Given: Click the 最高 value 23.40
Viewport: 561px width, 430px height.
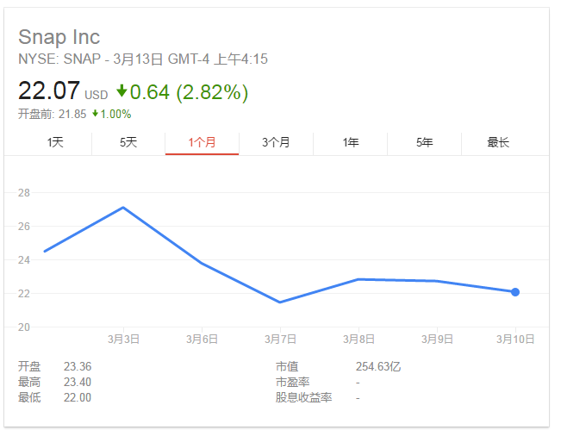Looking at the screenshot, I should point(78,382).
